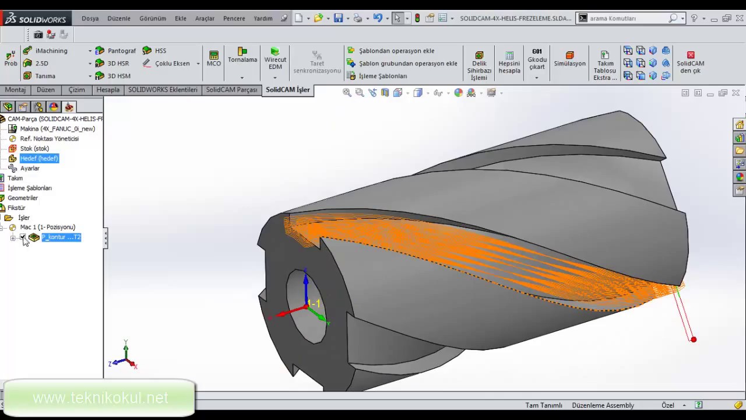Select Stok (stok) tree item
This screenshot has height=420, width=746.
pyautogui.click(x=34, y=149)
